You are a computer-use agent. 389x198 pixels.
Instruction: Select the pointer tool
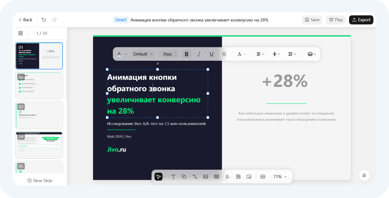pos(158,177)
